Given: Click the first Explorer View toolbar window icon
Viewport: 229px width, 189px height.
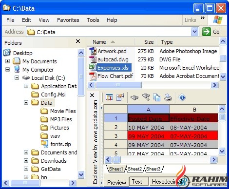Looking at the screenshot, I should [109, 97].
